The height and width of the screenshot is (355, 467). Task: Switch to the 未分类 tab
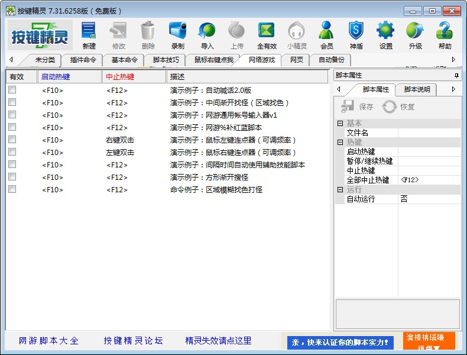pyautogui.click(x=45, y=60)
